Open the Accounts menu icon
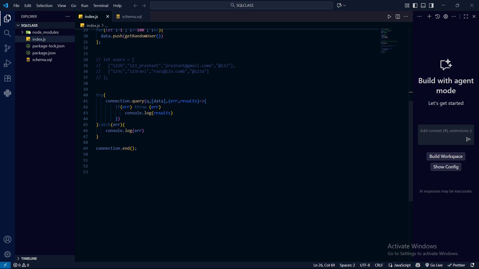 pos(7,240)
